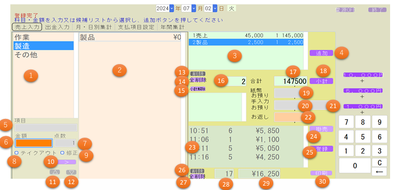Select the 11:06 ¥1,100 history entry
Image resolution: width=397 pixels, height=190 pixels.
point(246,139)
